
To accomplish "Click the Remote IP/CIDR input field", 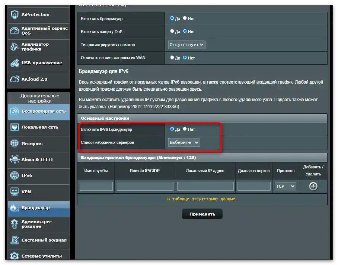I will 145,186.
